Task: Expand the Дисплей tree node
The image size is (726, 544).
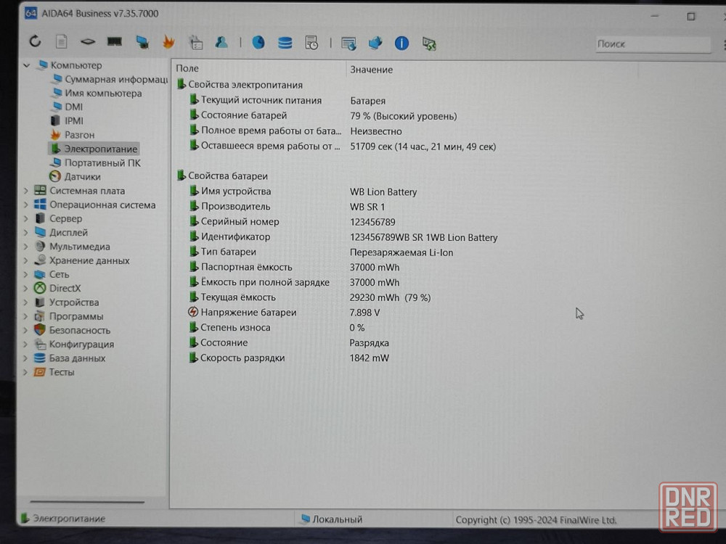Action: pyautogui.click(x=26, y=232)
